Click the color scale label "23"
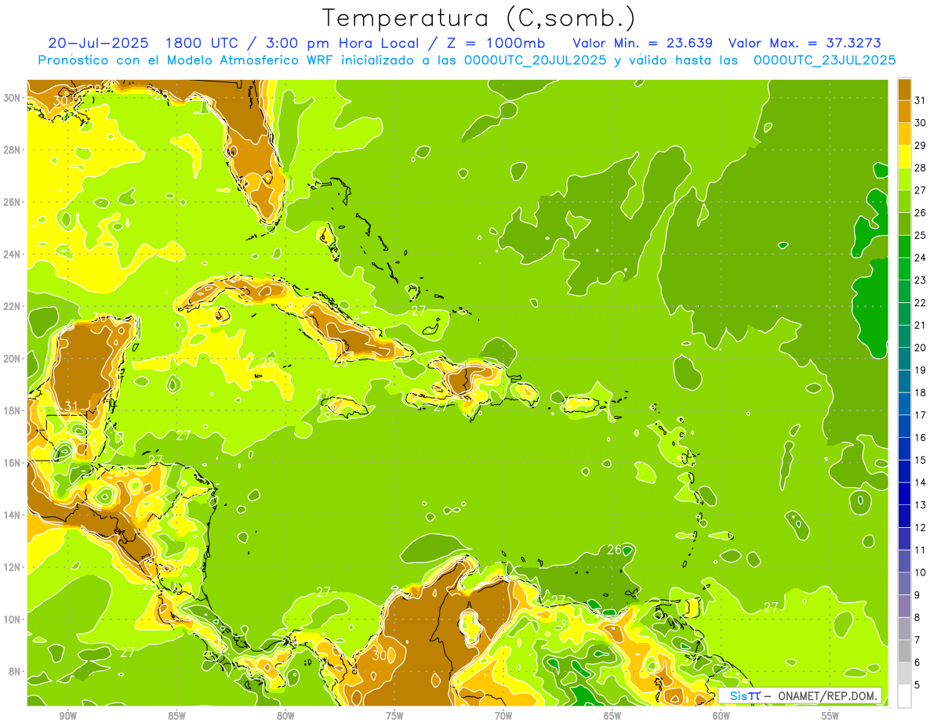 (x=920, y=280)
